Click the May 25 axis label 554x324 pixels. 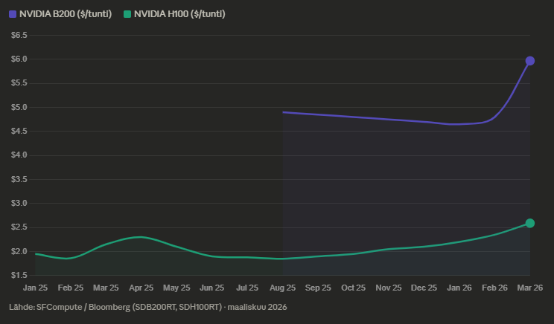click(176, 288)
